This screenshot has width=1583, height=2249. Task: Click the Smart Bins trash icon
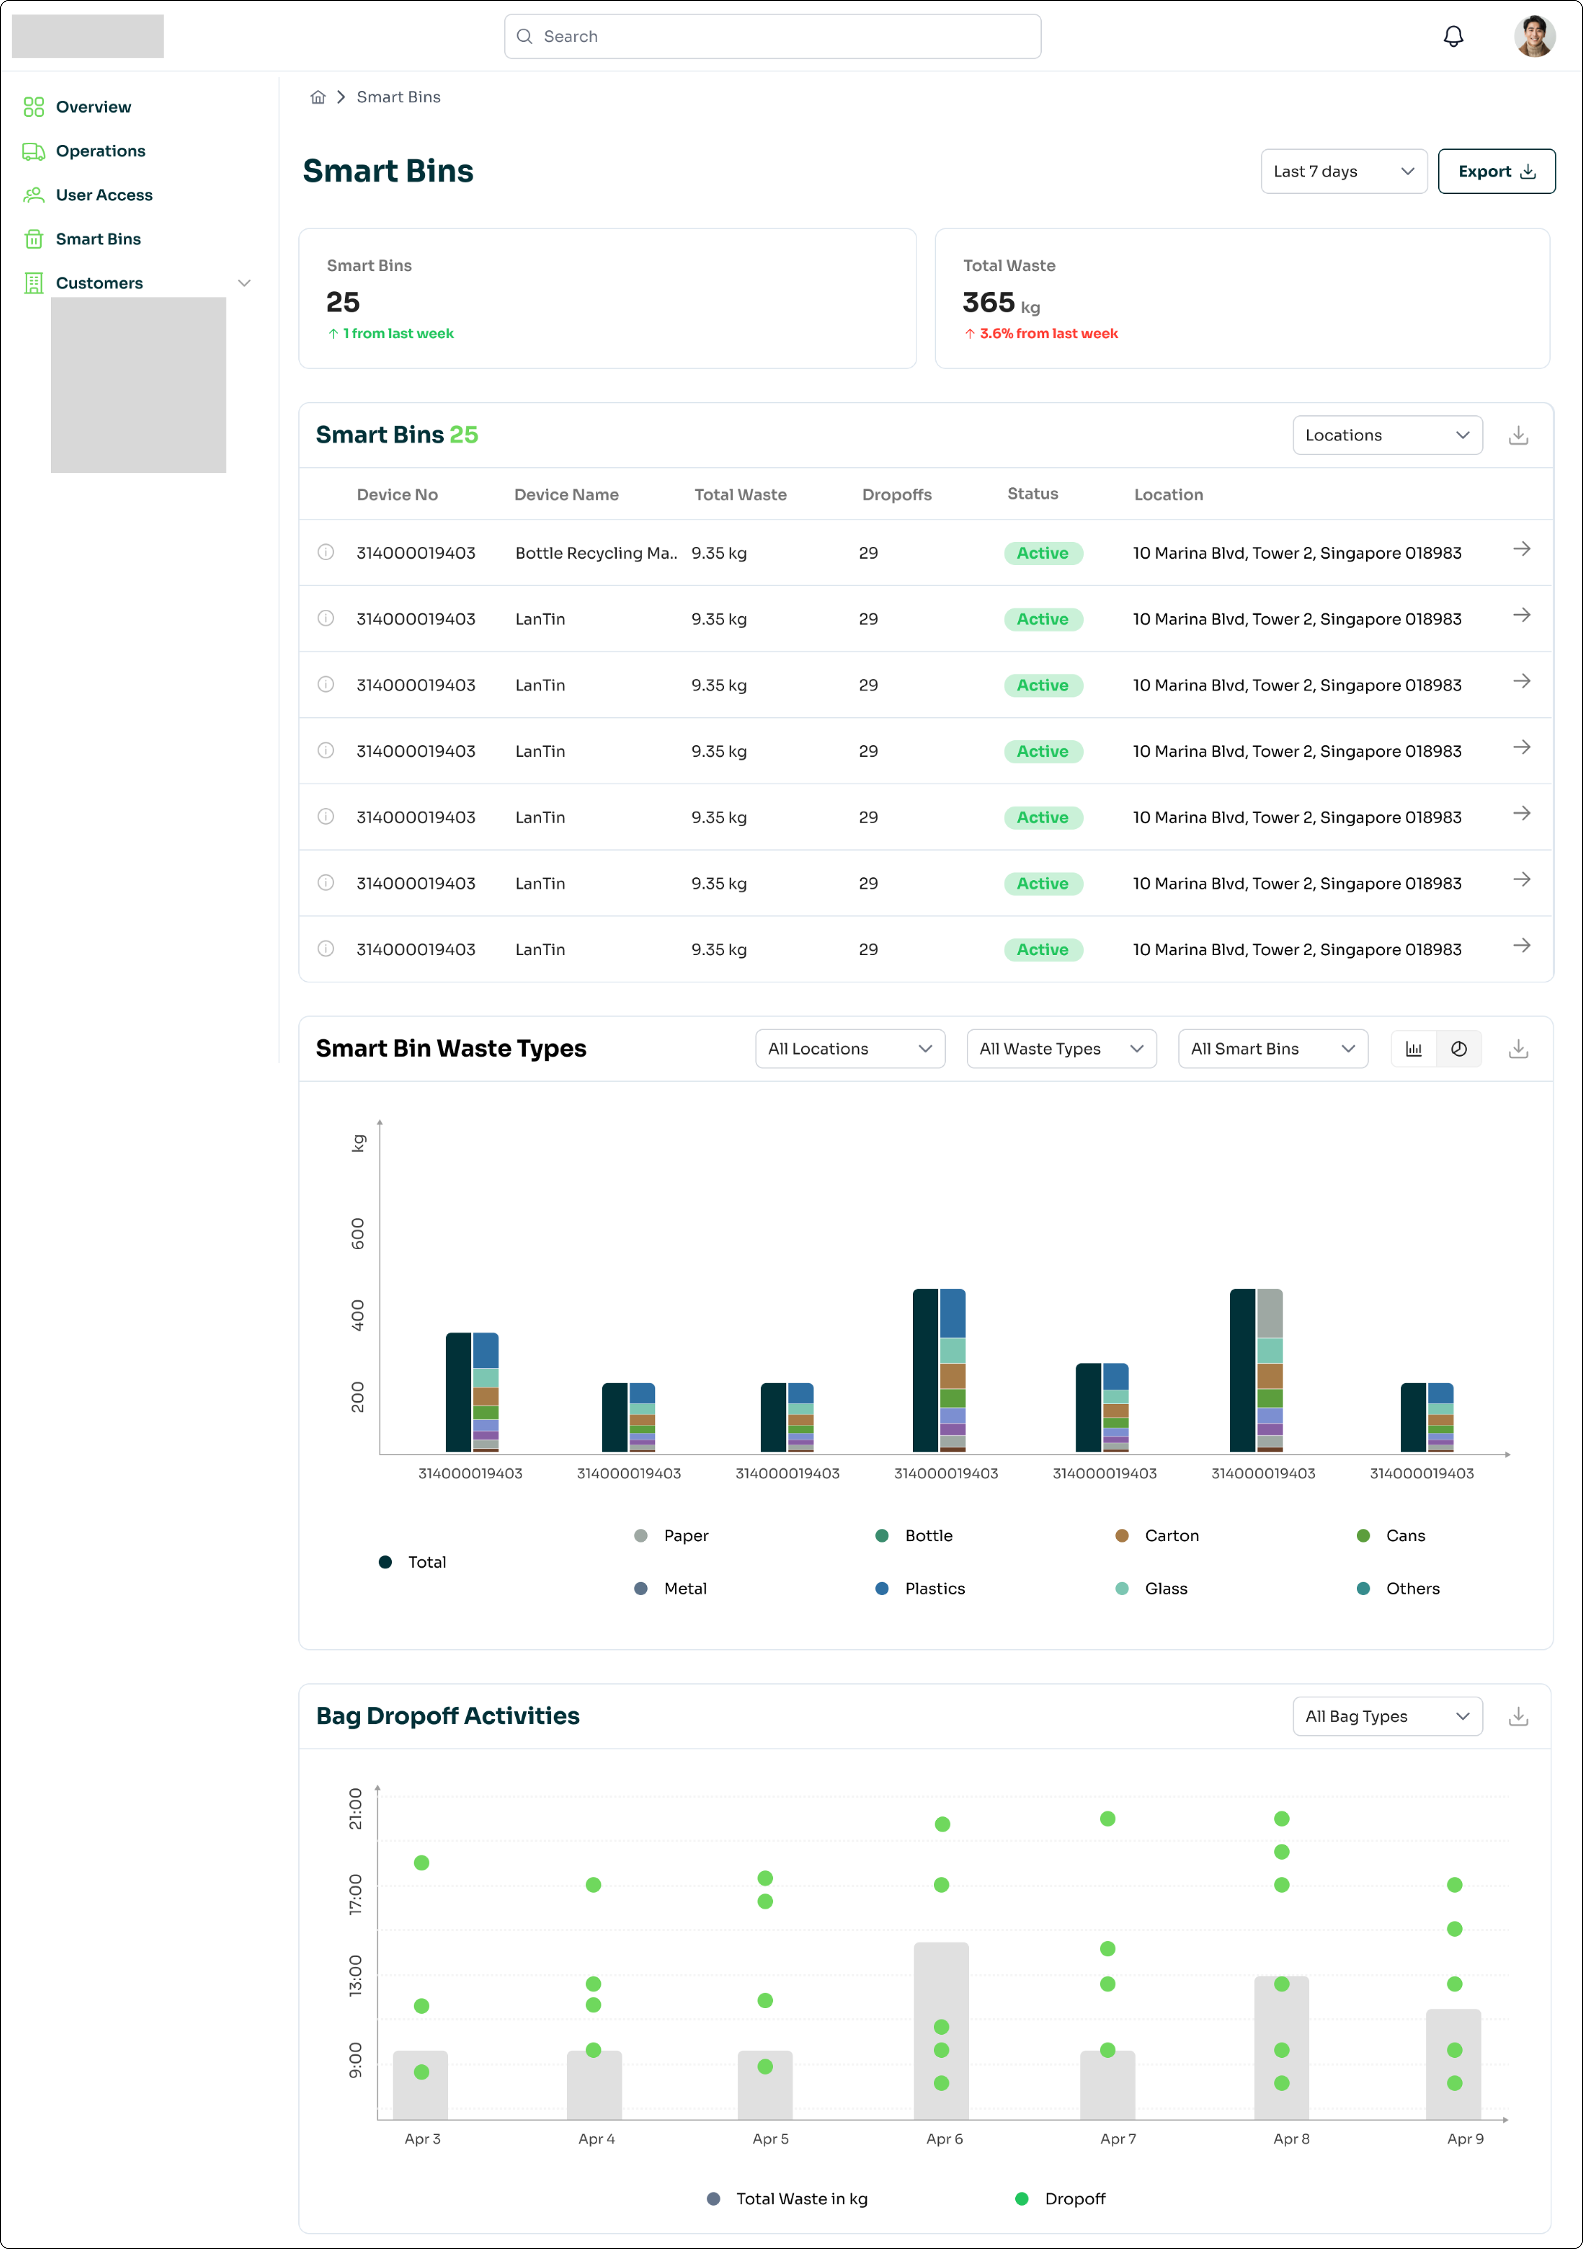(x=33, y=239)
